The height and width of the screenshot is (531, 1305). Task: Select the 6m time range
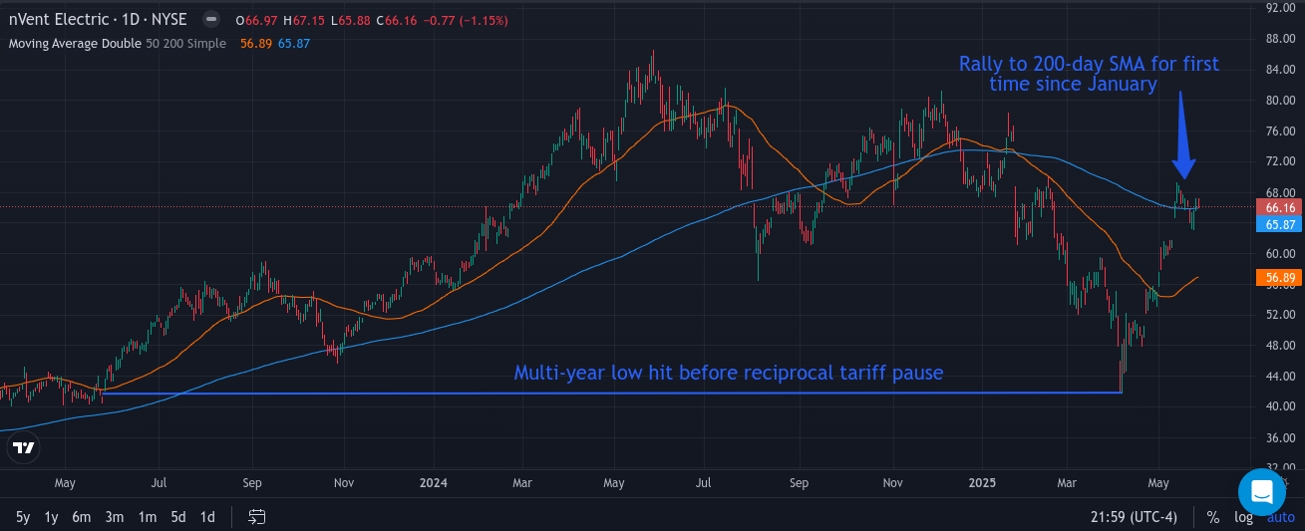coord(82,517)
